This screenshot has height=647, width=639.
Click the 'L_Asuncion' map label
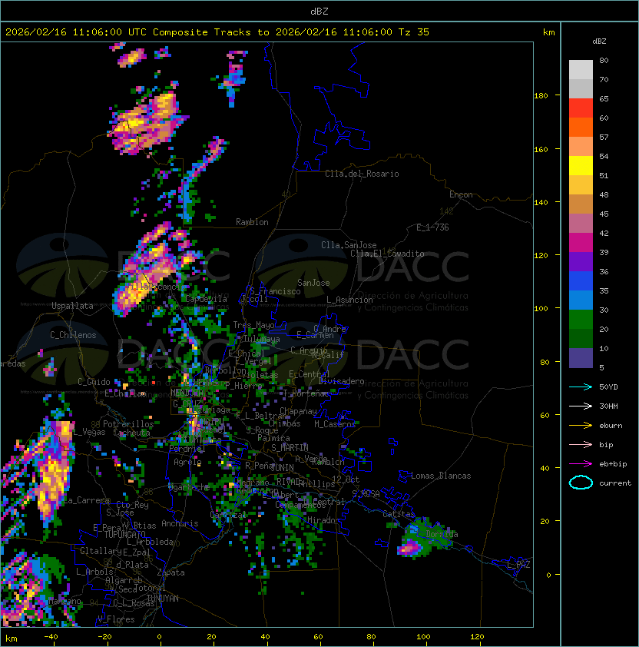pyautogui.click(x=349, y=300)
